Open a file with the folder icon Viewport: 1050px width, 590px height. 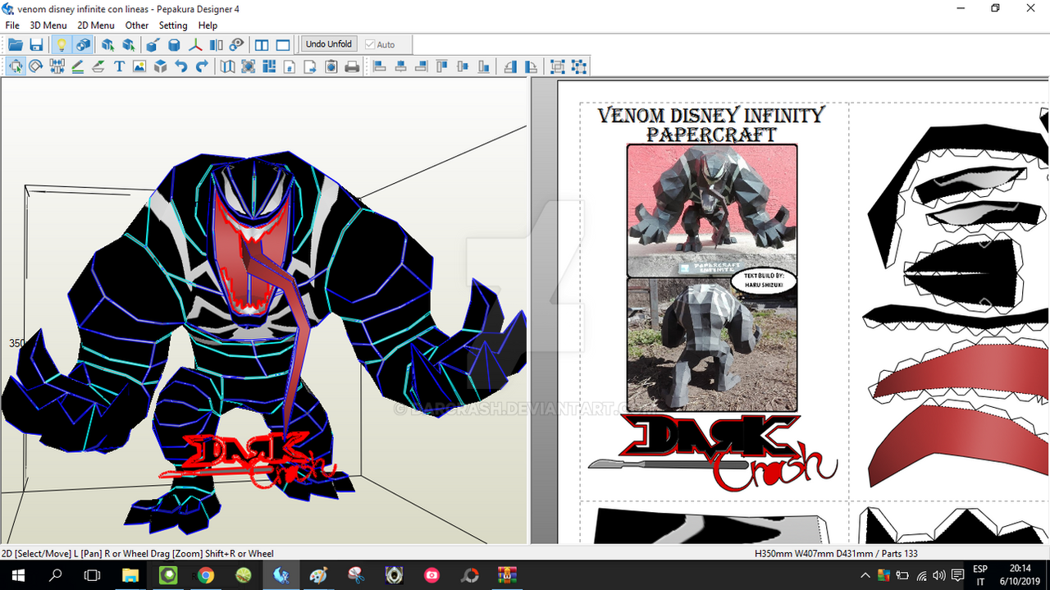coord(16,44)
